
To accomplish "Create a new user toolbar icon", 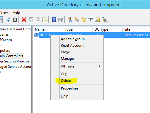I will point(70,20).
